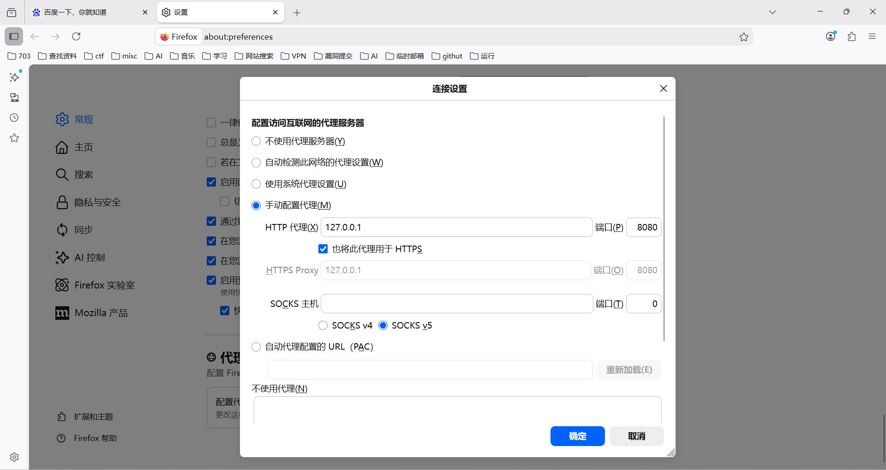The width and height of the screenshot is (886, 470).
Task: Choose SOCKS v4 radio button
Action: click(323, 326)
